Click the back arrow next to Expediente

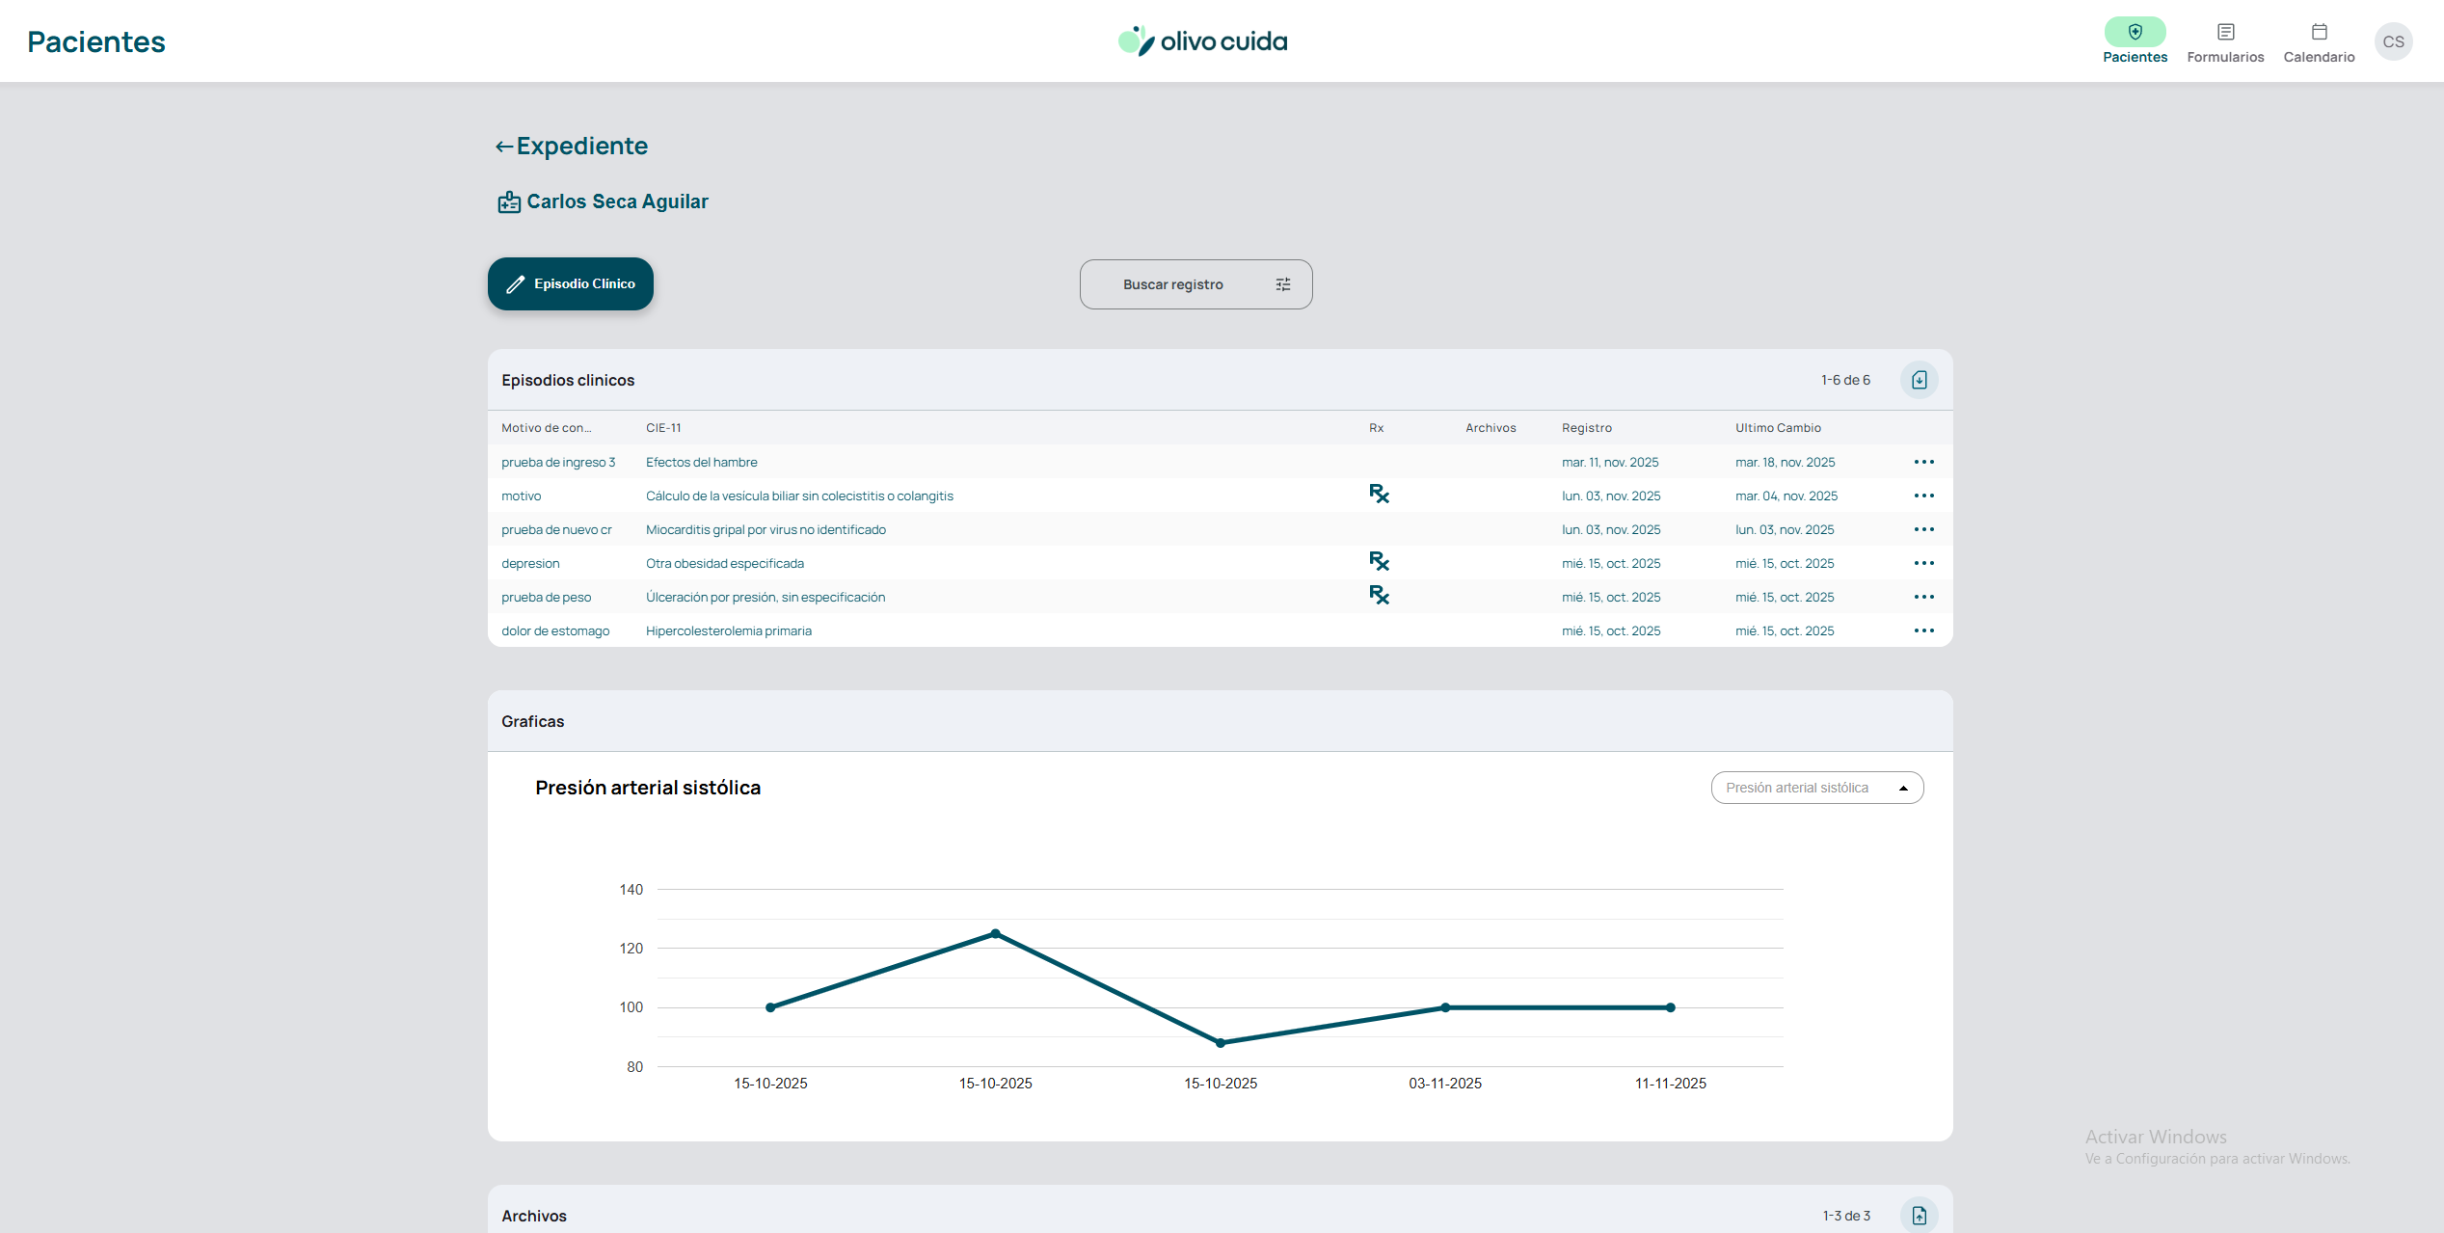point(503,147)
